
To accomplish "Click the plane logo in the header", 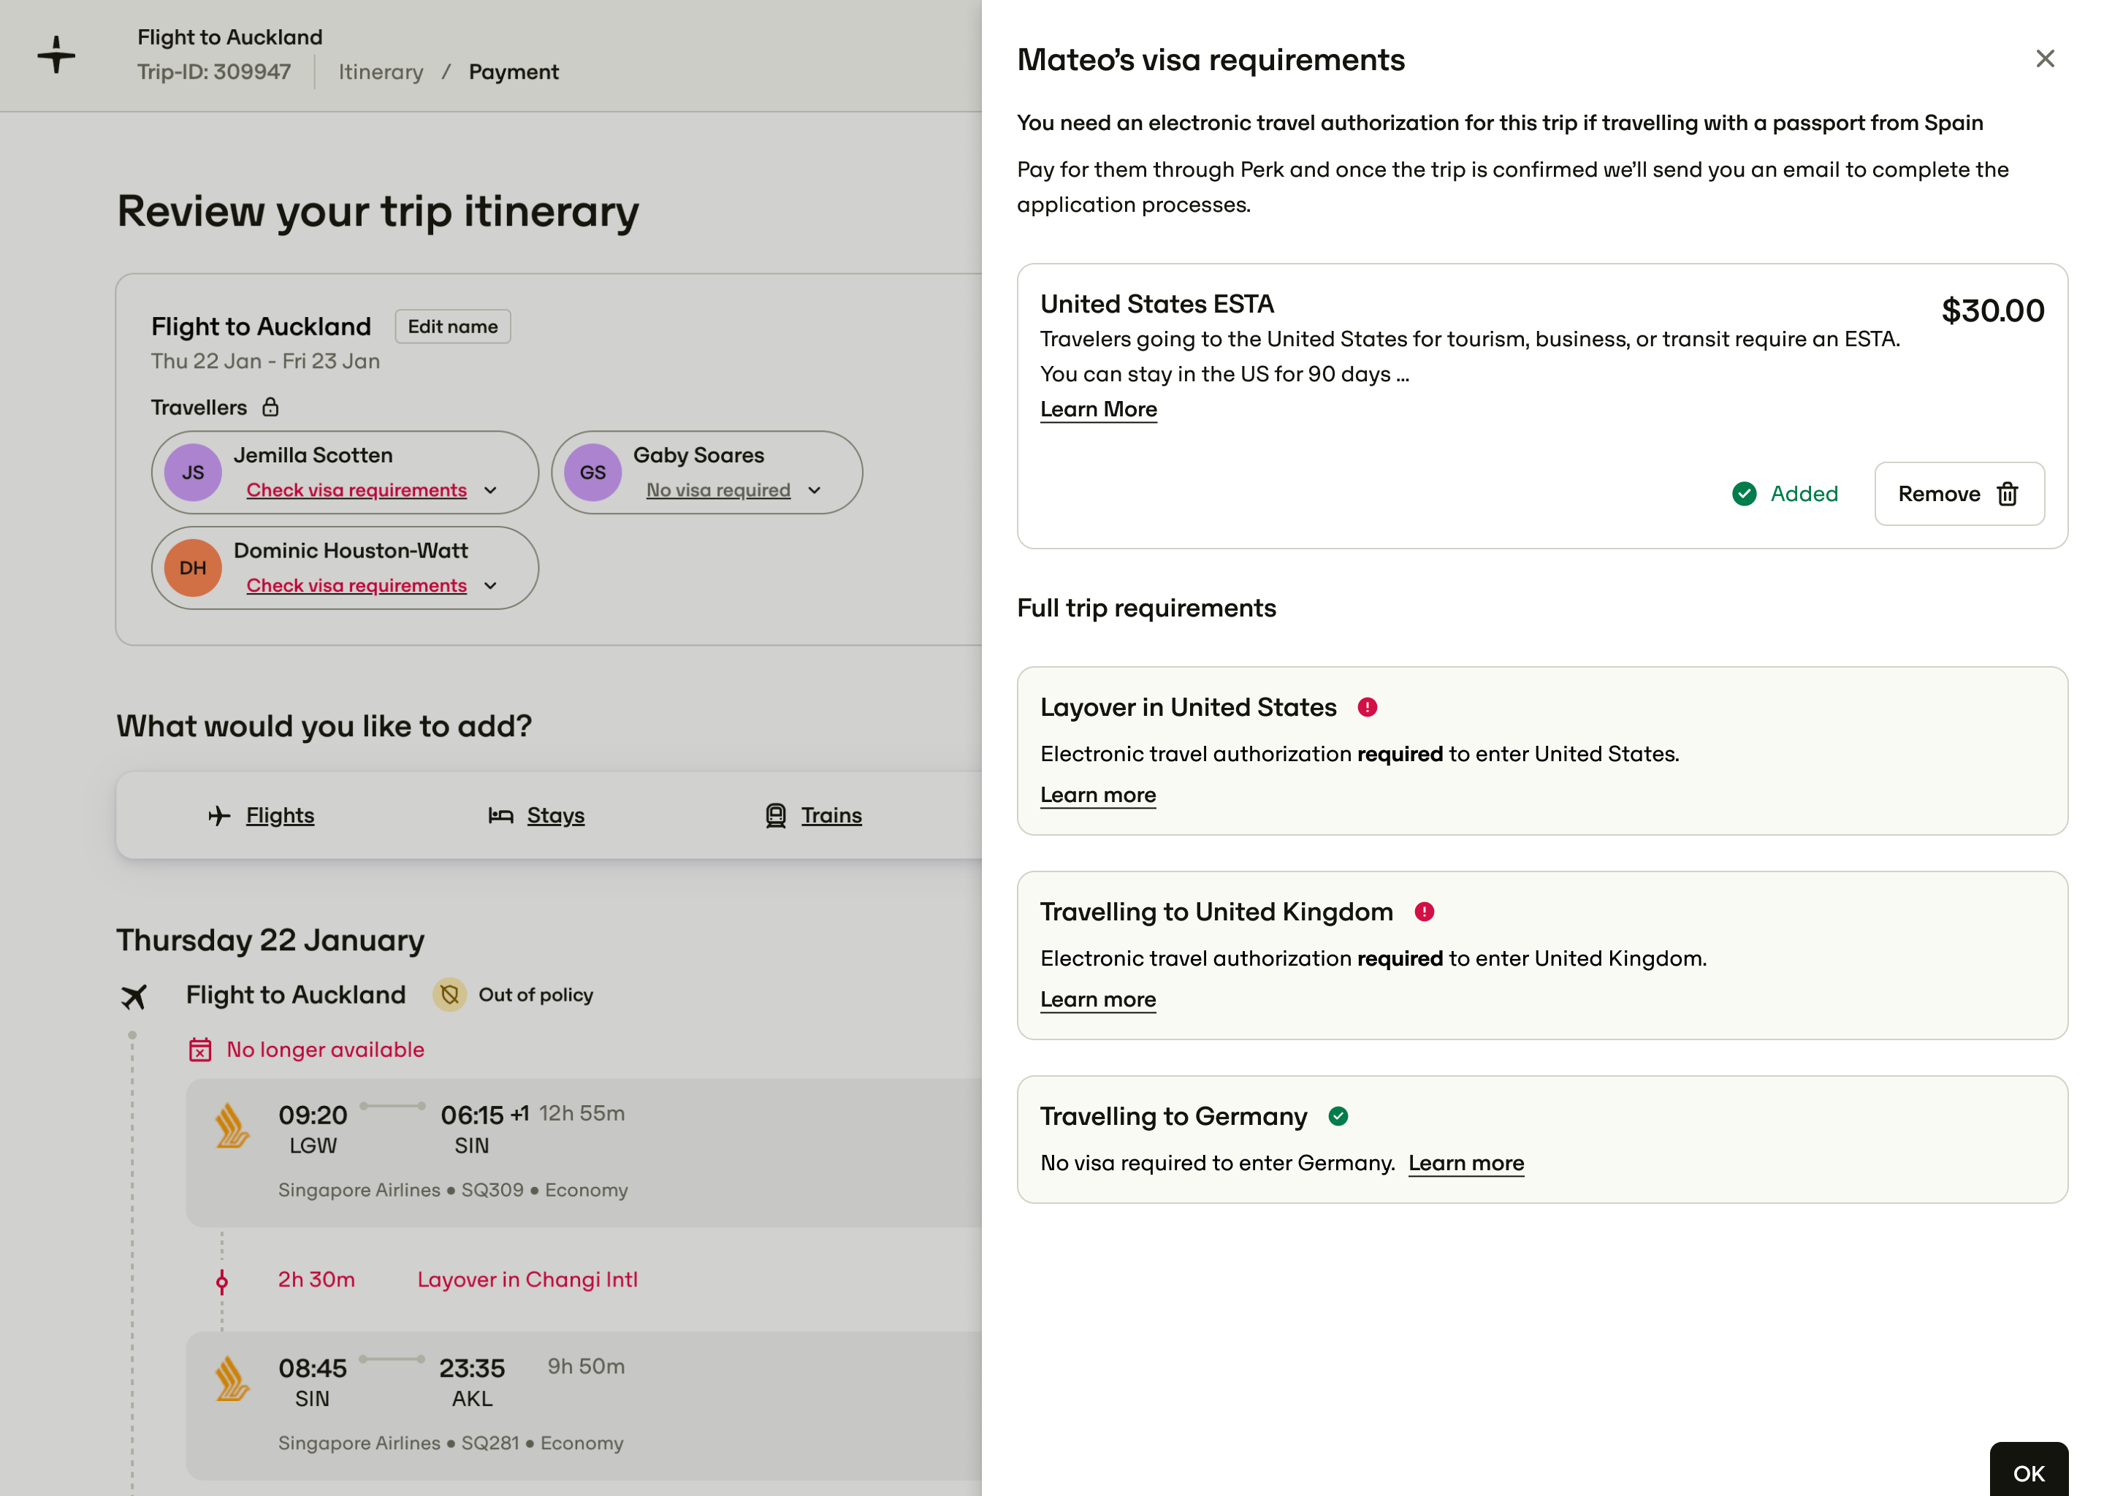I will (x=56, y=54).
